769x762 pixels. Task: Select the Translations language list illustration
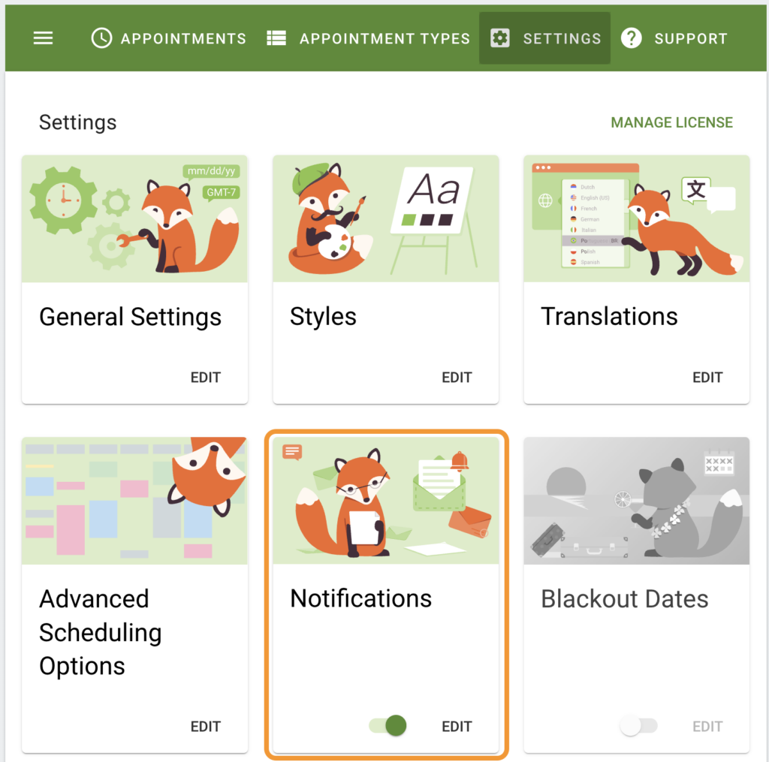point(636,218)
